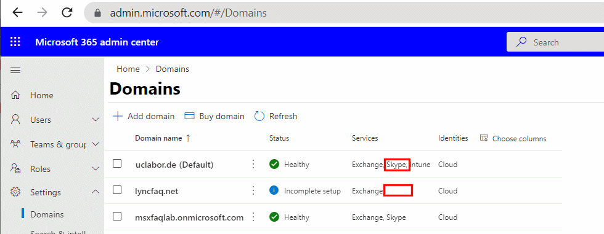This screenshot has height=234, width=604.
Task: Click the magnifier icon in the Search box
Action: [x=521, y=42]
